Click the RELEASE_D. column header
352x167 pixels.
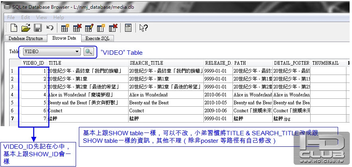tap(218, 63)
